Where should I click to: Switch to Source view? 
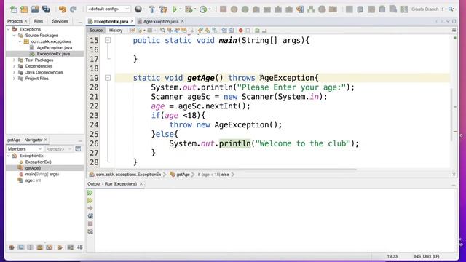(95, 31)
